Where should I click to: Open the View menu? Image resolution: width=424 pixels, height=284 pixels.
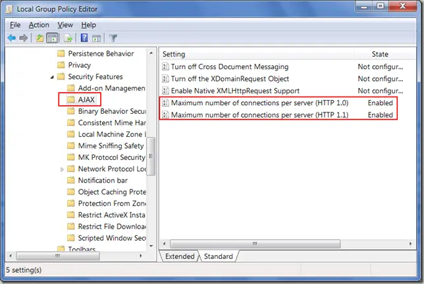tap(65, 25)
